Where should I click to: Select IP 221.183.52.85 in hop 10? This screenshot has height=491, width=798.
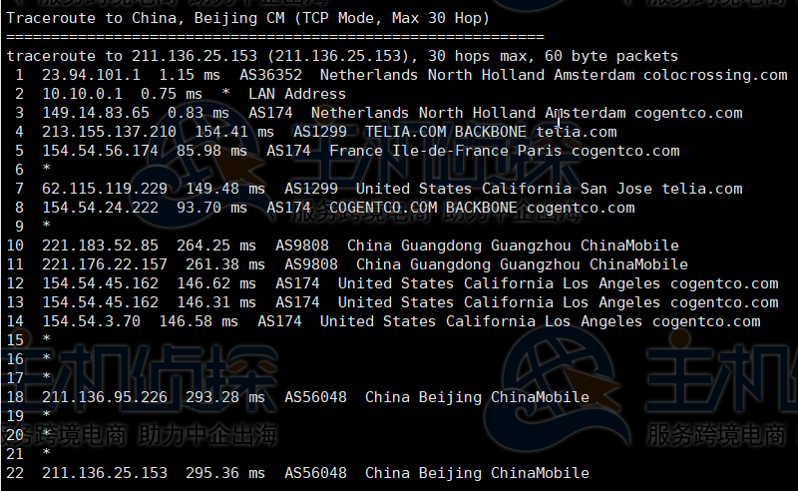[x=101, y=245]
